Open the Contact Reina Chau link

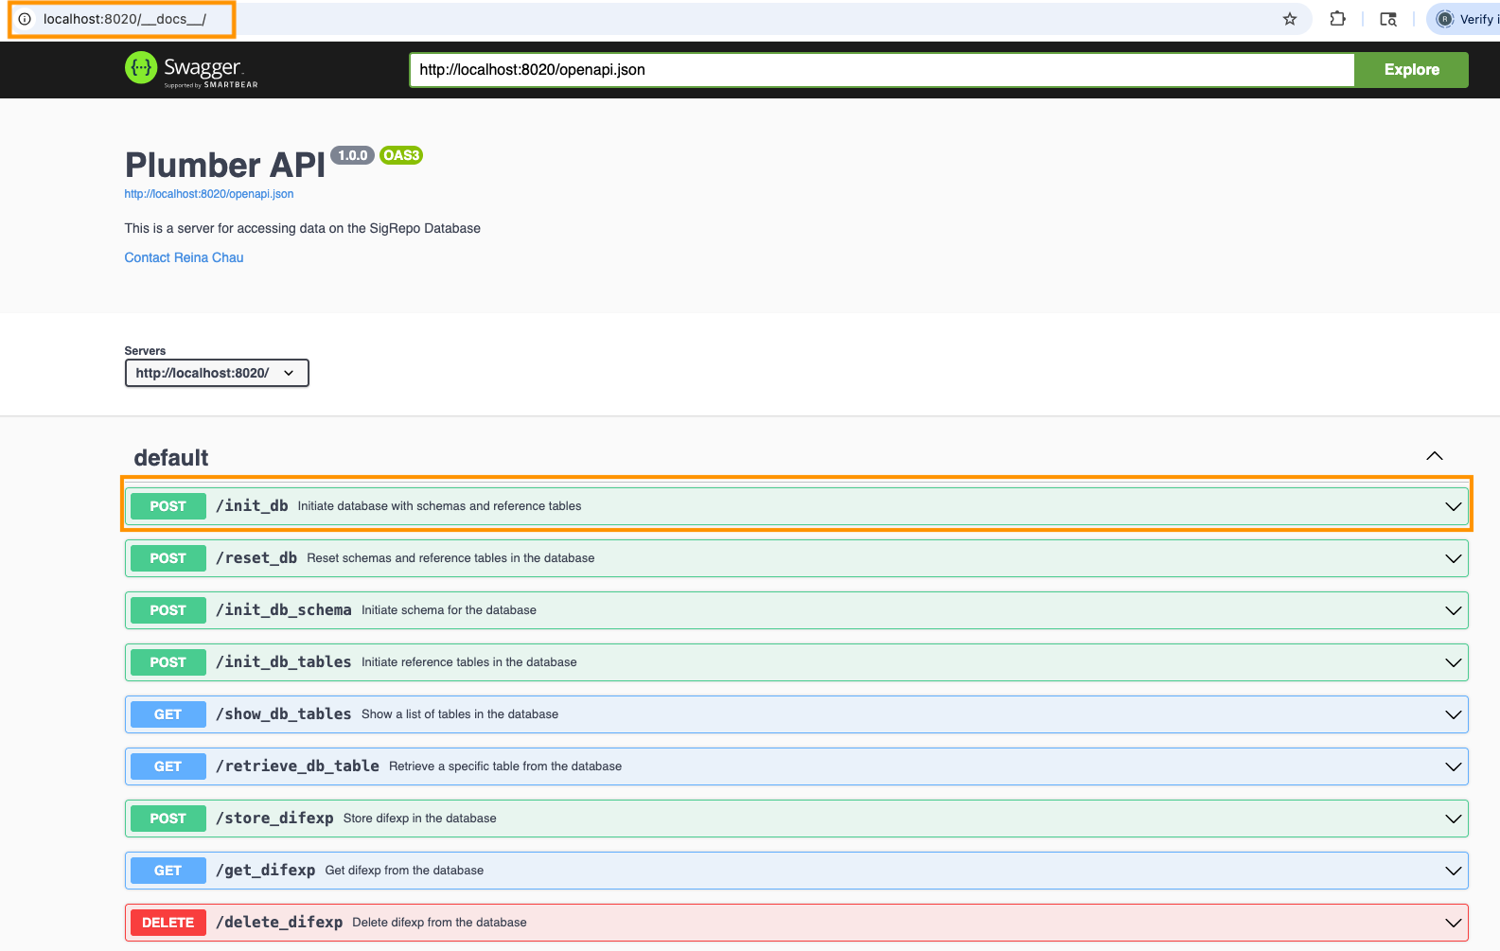coord(184,257)
